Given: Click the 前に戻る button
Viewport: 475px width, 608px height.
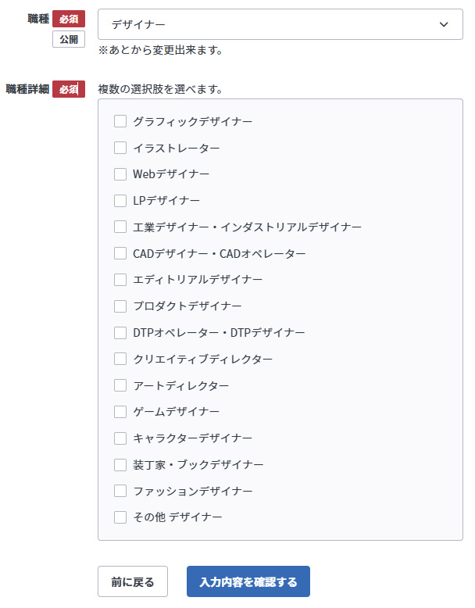Looking at the screenshot, I should coord(132,582).
